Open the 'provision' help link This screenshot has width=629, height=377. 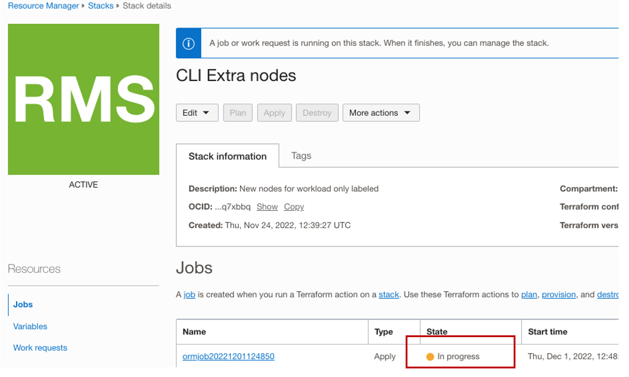pyautogui.click(x=559, y=295)
